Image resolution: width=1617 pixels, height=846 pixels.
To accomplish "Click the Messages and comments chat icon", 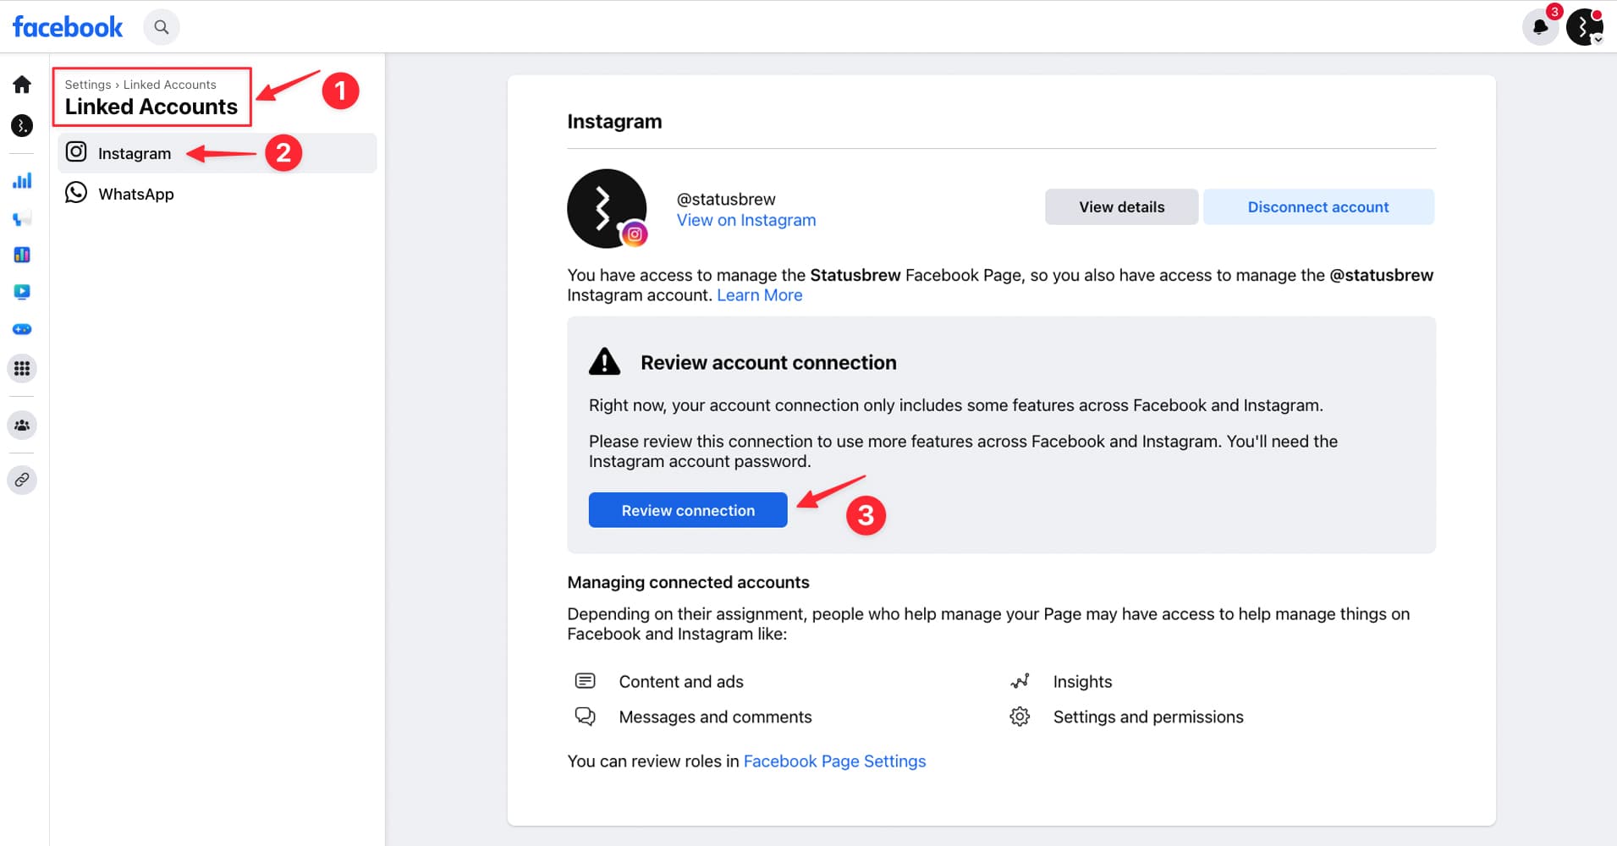I will (585, 717).
